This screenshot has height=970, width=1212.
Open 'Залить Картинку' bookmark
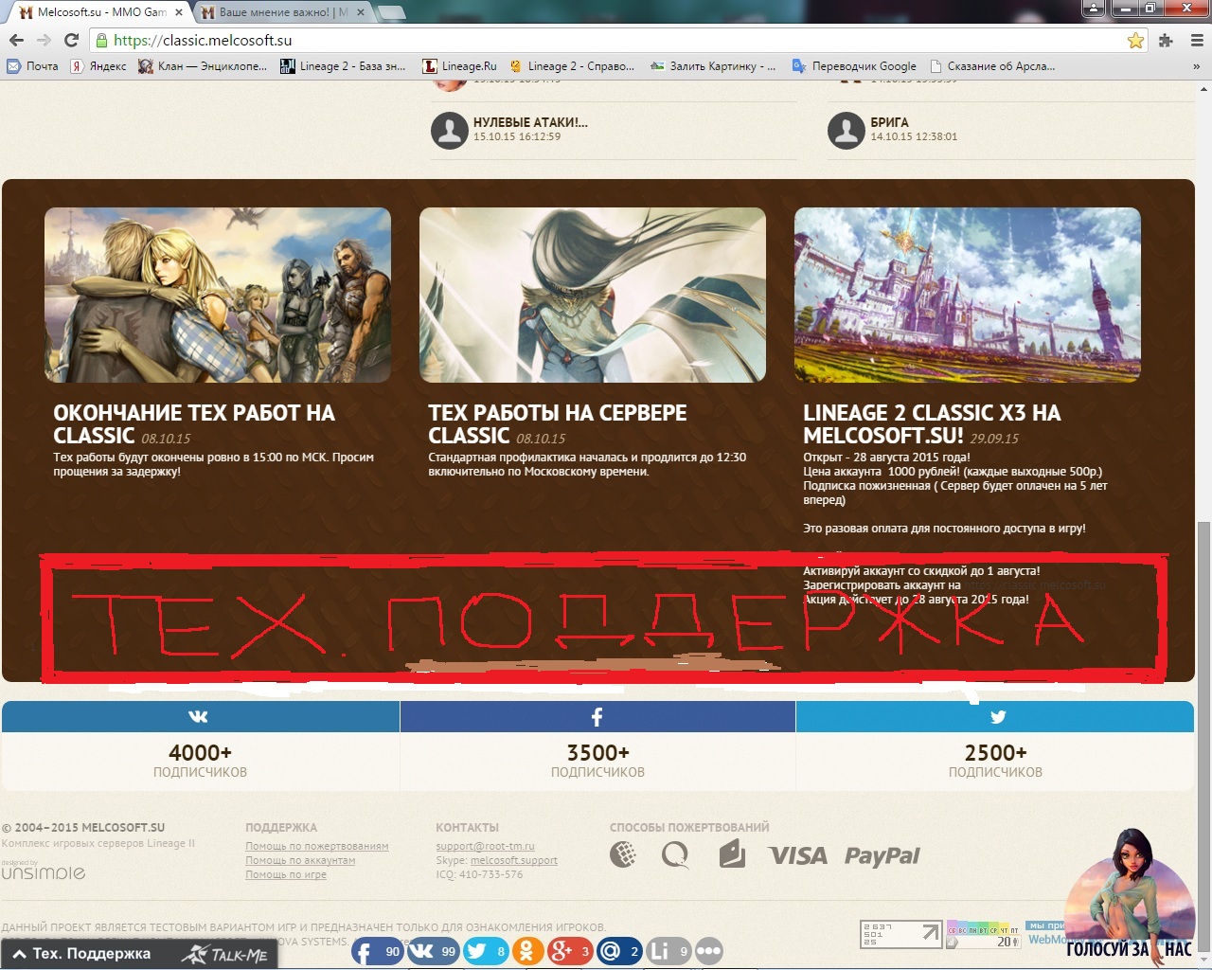713,66
